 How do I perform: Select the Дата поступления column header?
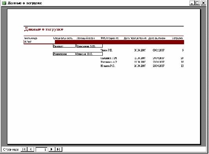tap(135, 38)
